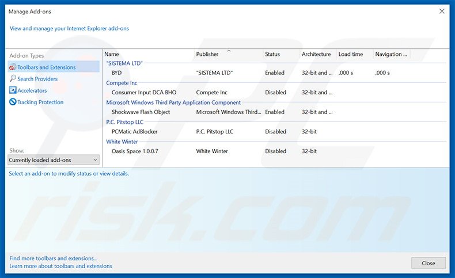Click the Accelerators icon
This screenshot has width=455, height=278.
click(x=13, y=90)
